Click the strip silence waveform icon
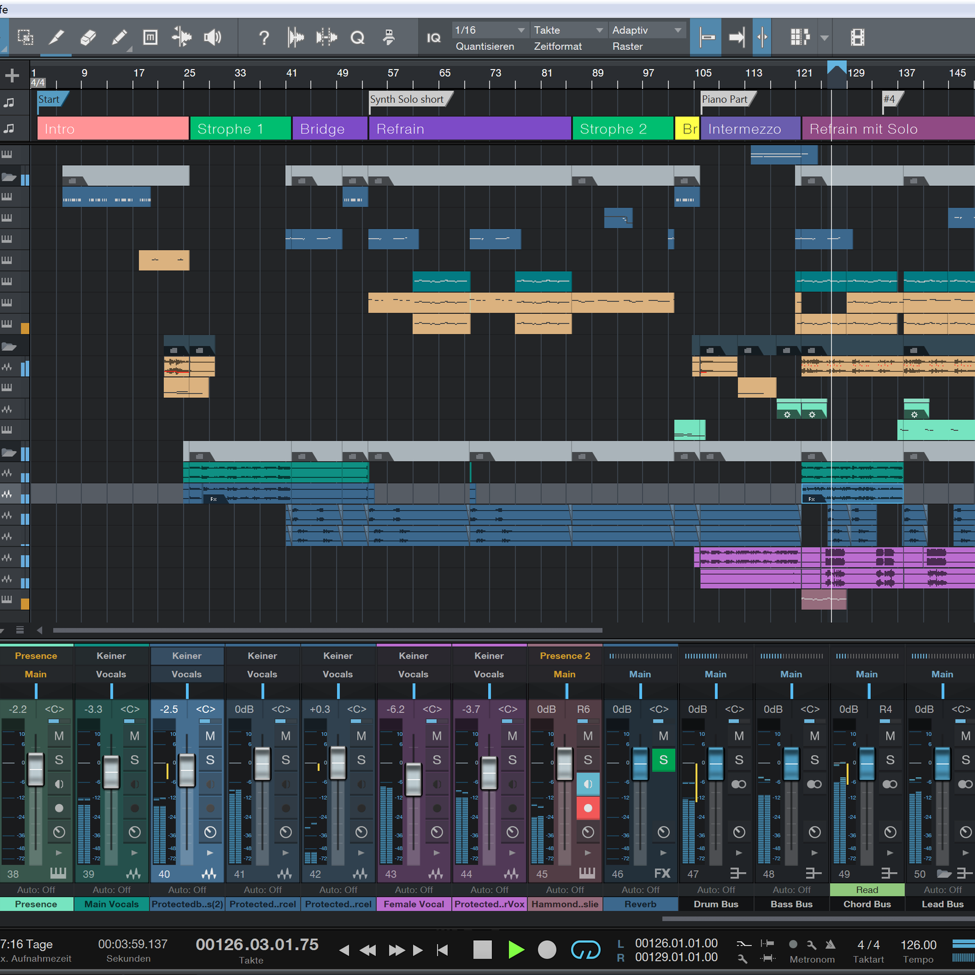The image size is (975, 975). (326, 38)
